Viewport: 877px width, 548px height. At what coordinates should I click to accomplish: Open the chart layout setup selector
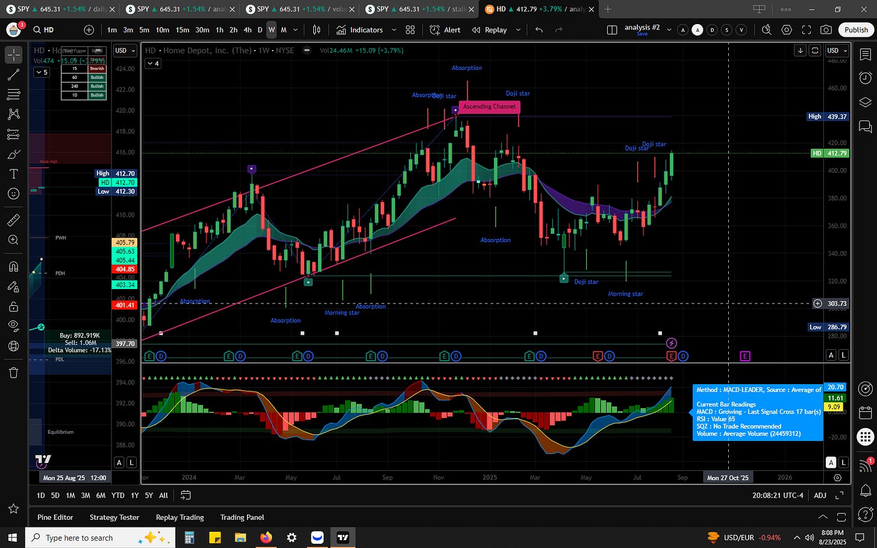(x=612, y=30)
